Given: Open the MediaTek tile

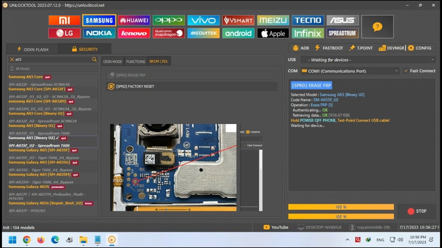Looking at the screenshot, I should click(203, 33).
